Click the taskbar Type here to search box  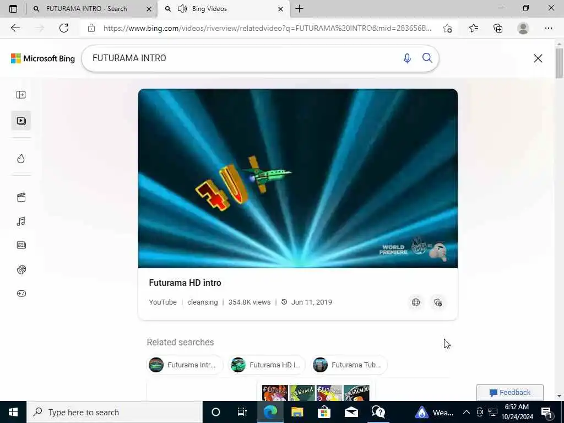[x=115, y=412]
